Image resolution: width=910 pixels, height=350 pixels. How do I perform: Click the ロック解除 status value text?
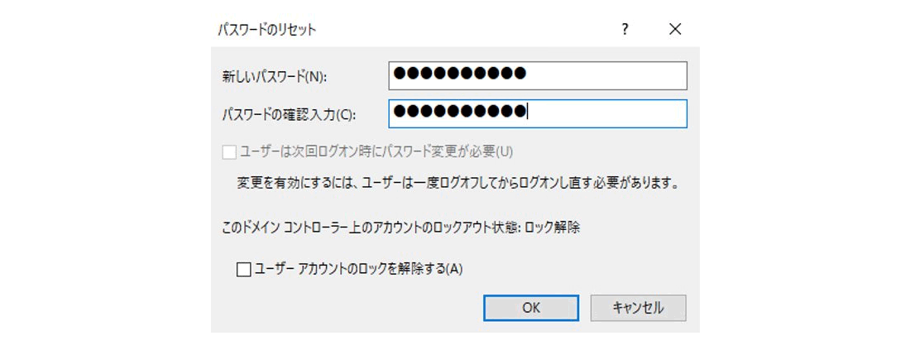553,228
